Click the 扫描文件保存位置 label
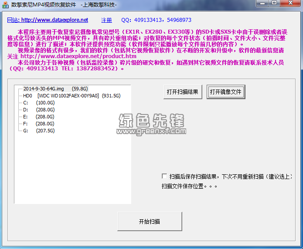This screenshot has height=249, width=303. click(189, 186)
